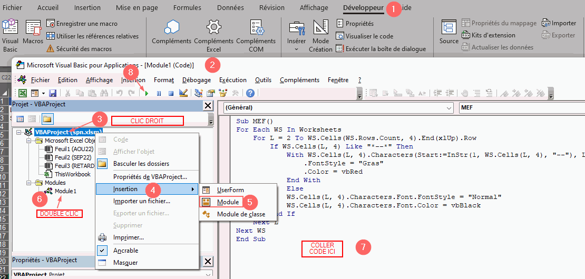This screenshot has height=279, width=585.
Task: Click the Pause execution toolbar icon
Action: point(159,93)
